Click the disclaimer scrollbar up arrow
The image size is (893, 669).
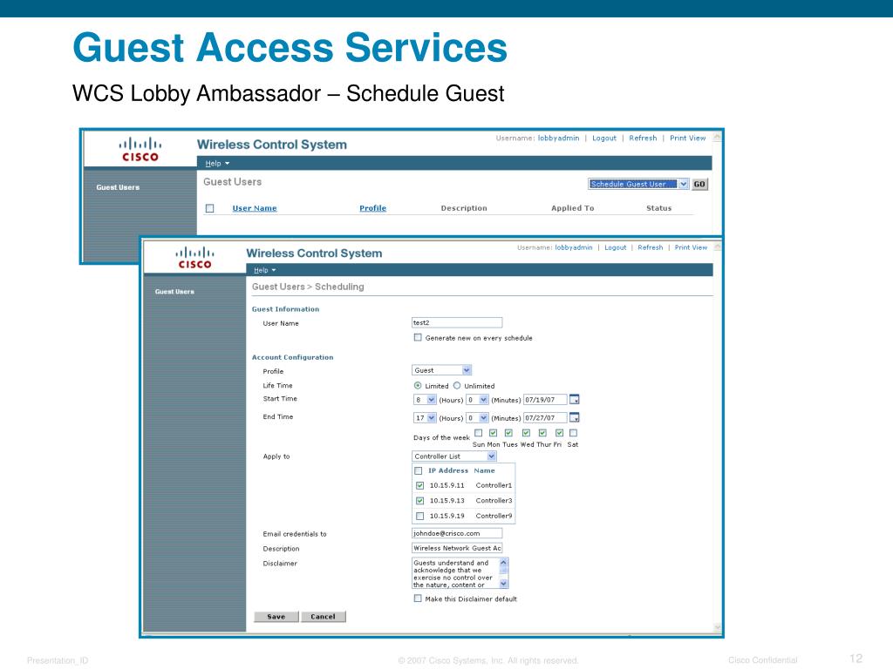(x=503, y=562)
